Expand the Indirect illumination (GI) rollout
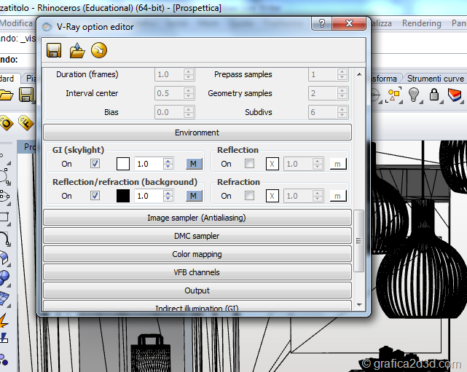The height and width of the screenshot is (372, 467). pos(197,306)
